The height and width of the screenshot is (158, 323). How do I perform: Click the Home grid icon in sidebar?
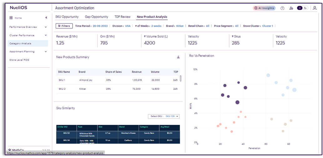[x=11, y=18]
